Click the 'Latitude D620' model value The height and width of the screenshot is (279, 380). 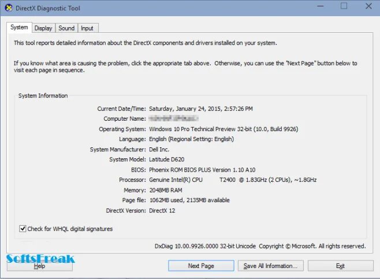167,159
